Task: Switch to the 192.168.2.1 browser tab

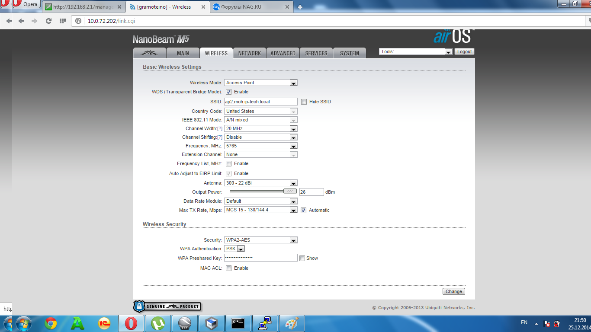Action: click(x=84, y=7)
